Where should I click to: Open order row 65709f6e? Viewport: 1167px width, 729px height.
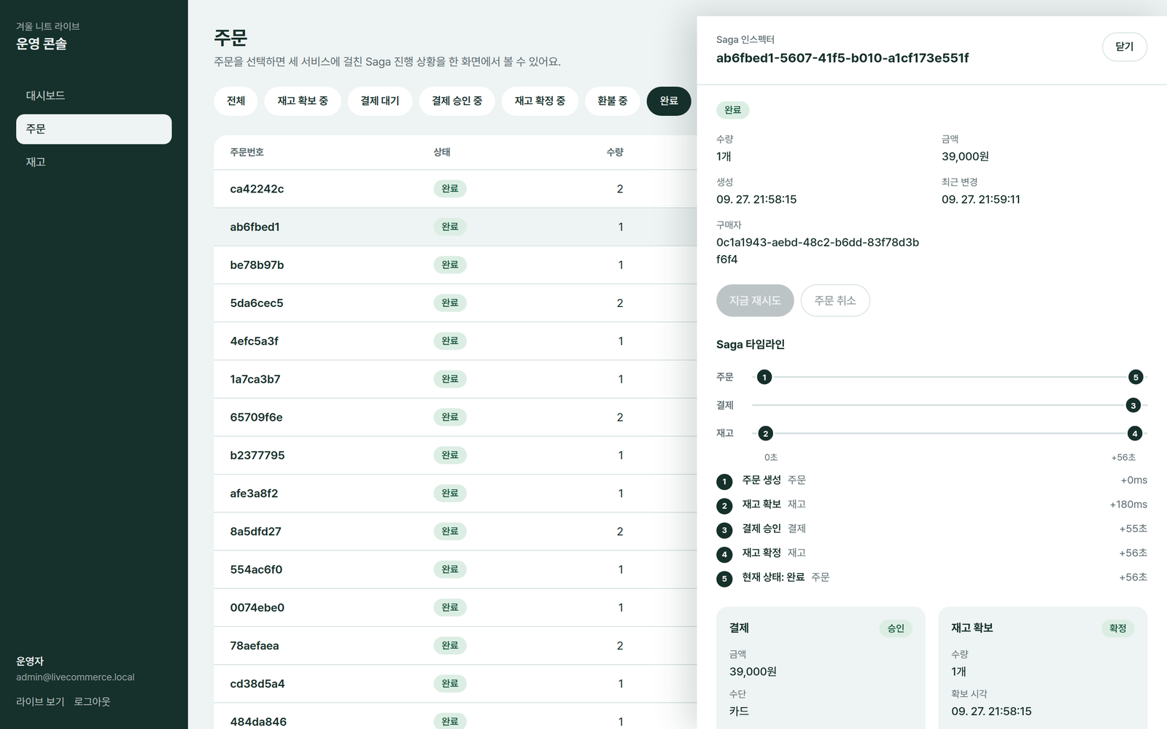455,417
